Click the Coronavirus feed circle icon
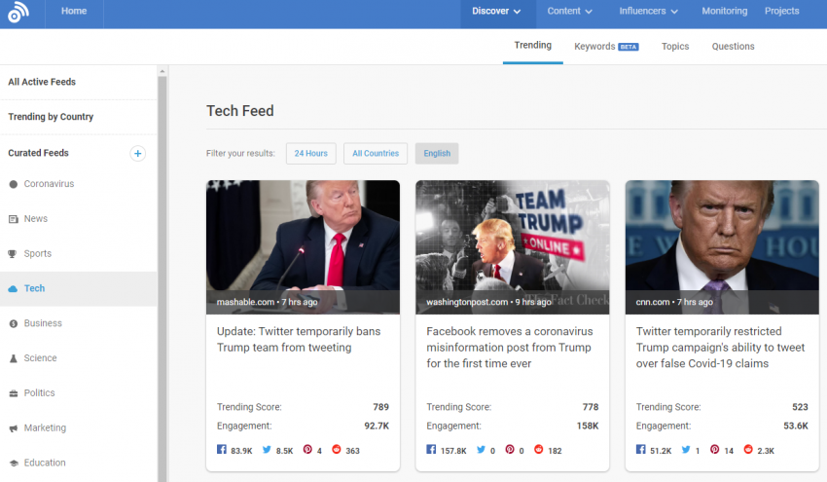 click(x=14, y=184)
